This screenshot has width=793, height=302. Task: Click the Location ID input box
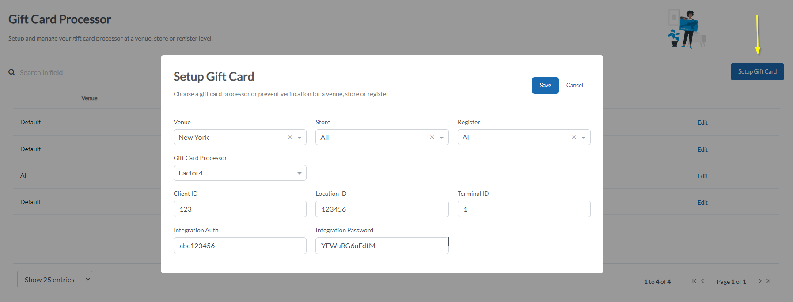(x=382, y=209)
